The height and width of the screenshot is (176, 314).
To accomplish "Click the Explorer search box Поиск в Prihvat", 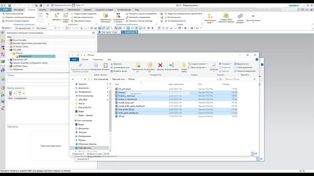I will [x=240, y=79].
